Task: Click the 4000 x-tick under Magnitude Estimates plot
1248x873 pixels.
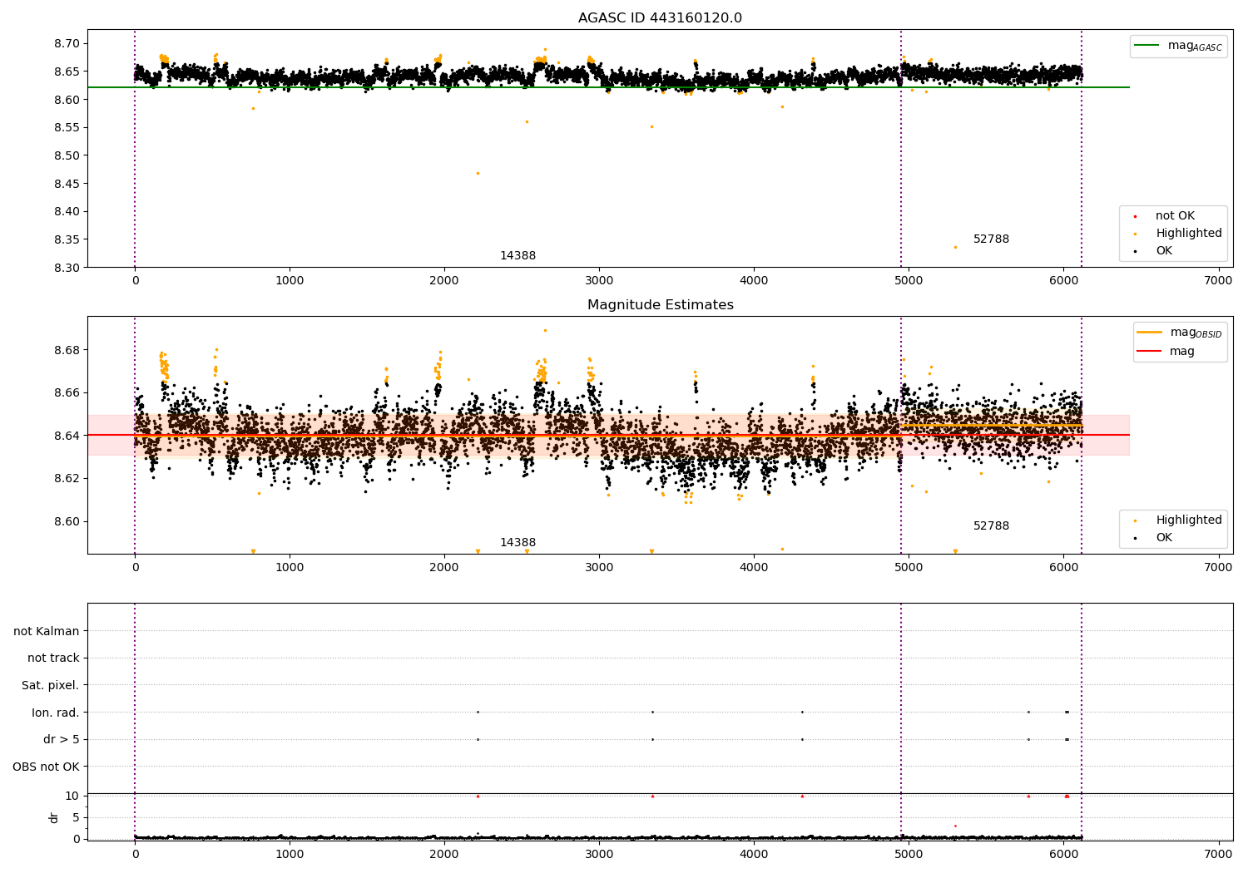Action: (x=754, y=567)
